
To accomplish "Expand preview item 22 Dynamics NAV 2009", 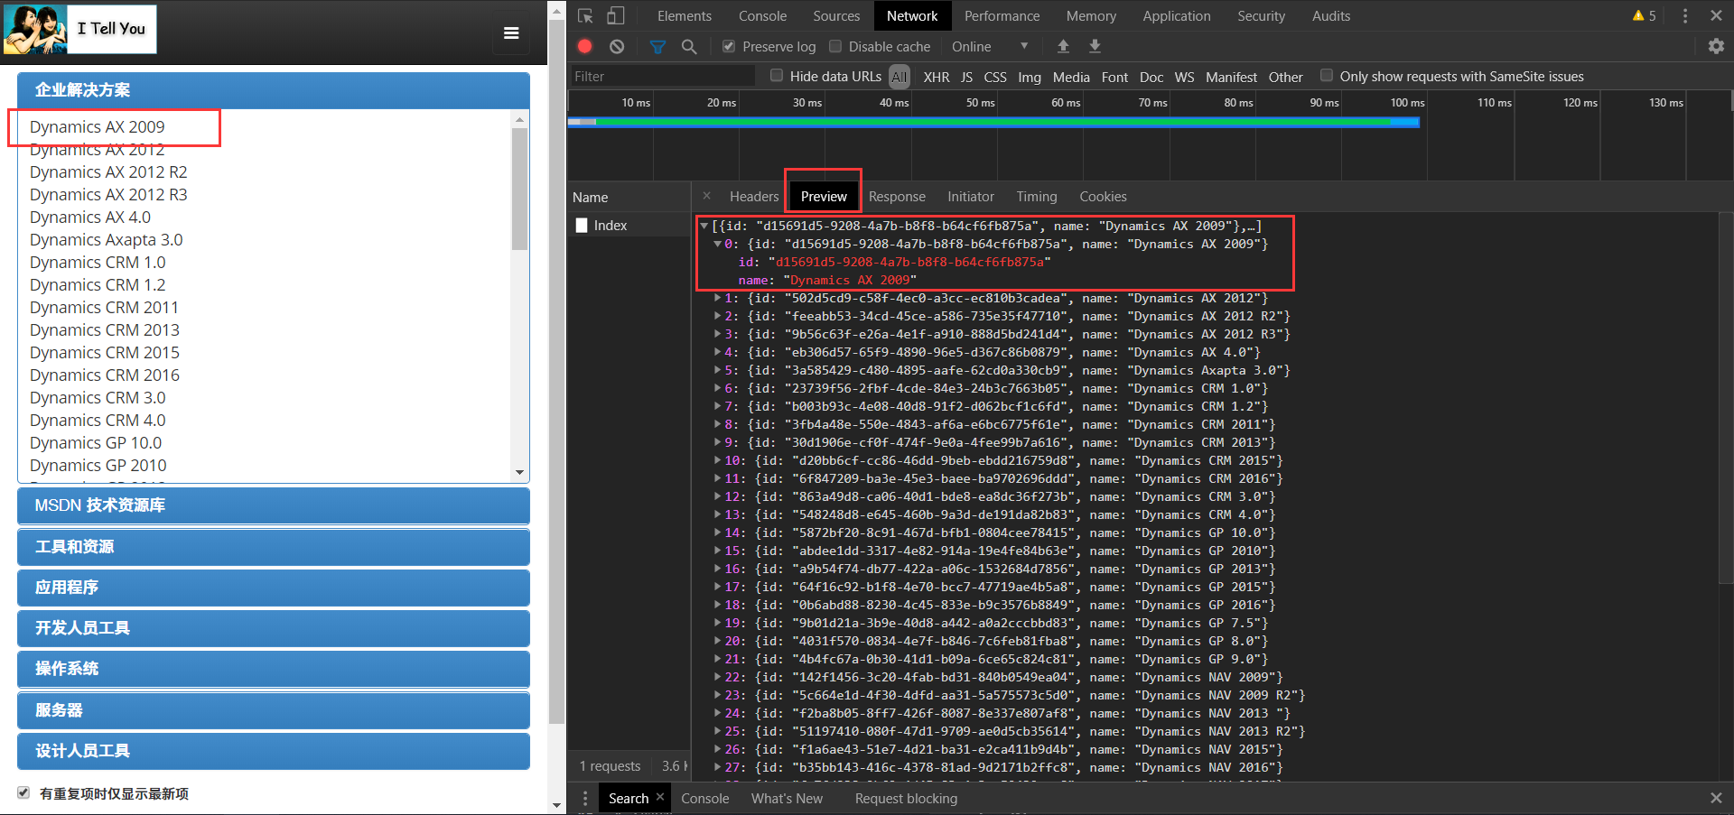I will point(718,678).
